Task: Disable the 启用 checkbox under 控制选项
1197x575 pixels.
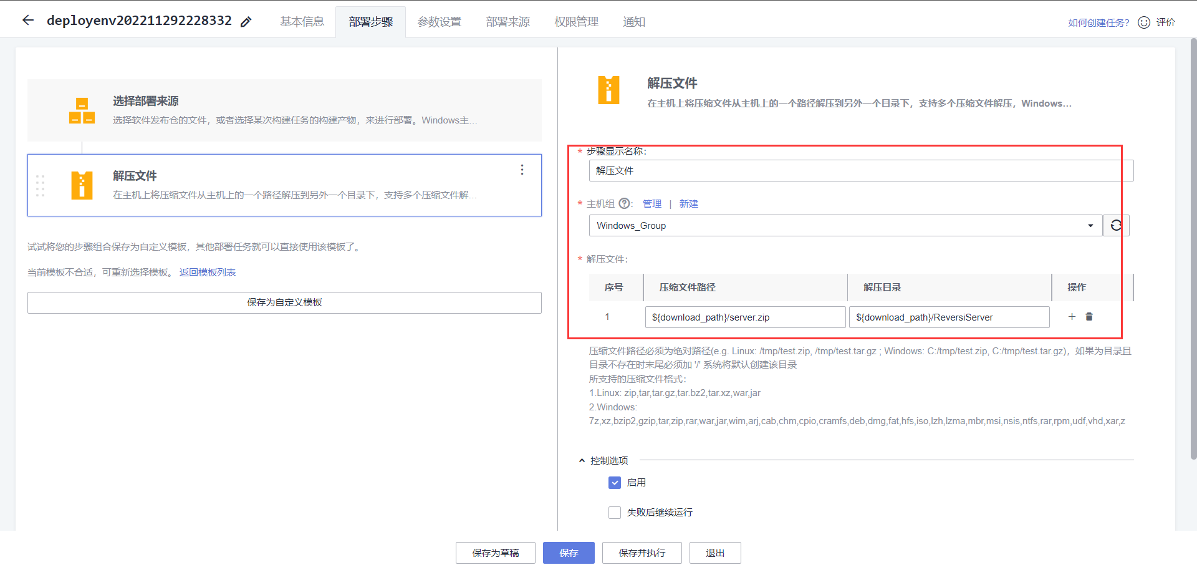Action: [x=614, y=482]
